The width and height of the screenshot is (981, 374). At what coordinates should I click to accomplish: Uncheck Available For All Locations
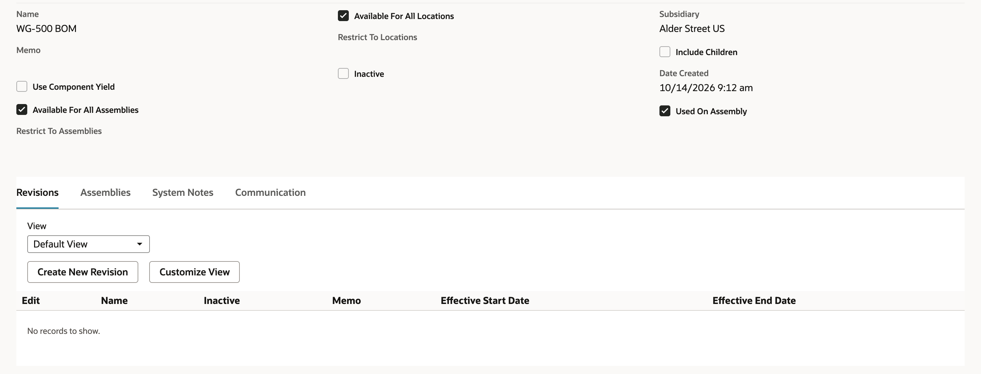[x=343, y=16]
